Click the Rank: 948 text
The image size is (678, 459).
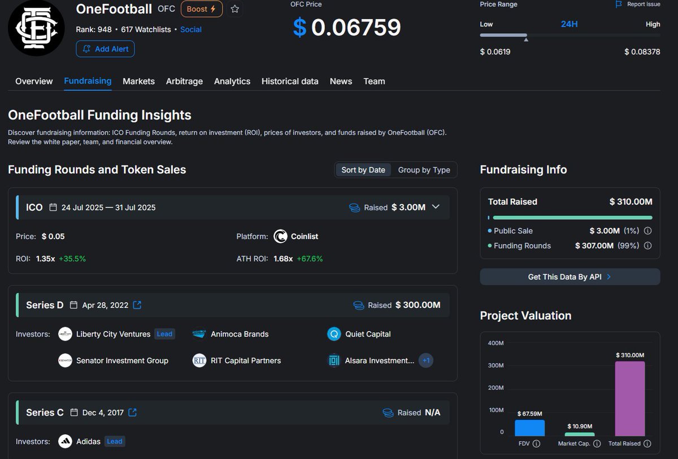point(94,29)
